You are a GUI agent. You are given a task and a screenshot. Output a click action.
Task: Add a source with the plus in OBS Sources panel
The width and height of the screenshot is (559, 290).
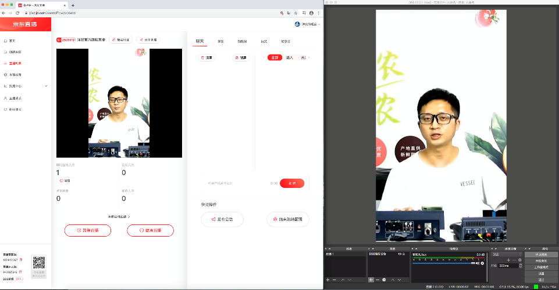coord(371,280)
